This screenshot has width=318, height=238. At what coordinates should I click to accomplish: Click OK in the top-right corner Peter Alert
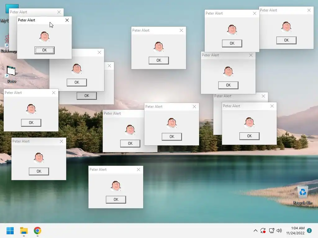point(286,40)
